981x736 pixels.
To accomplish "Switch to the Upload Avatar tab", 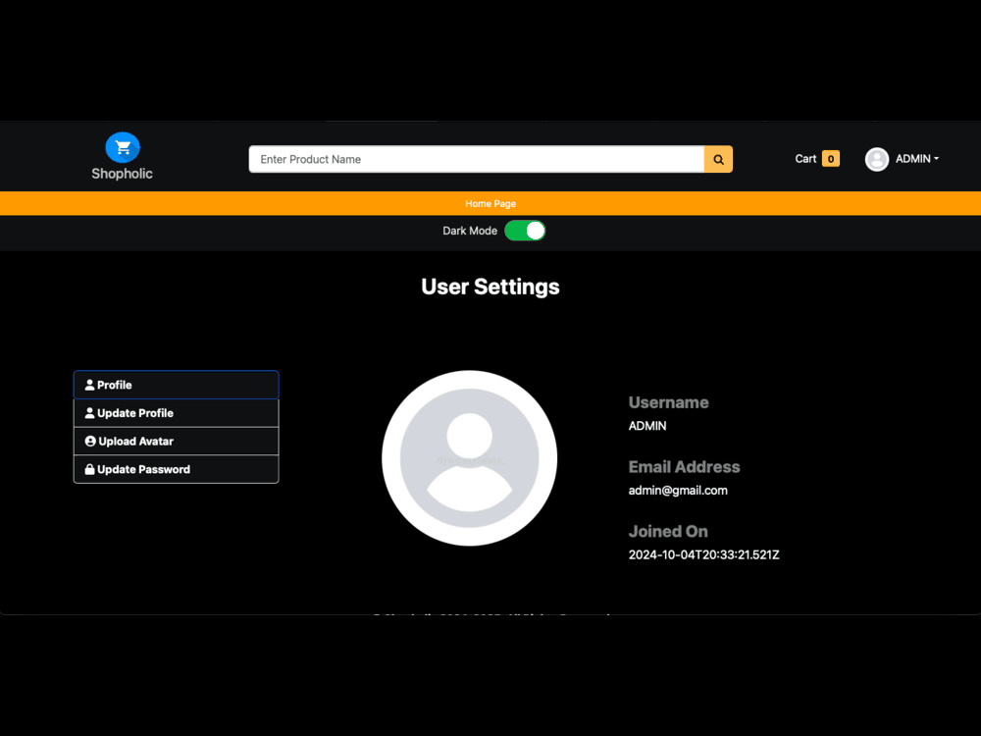I will [176, 442].
